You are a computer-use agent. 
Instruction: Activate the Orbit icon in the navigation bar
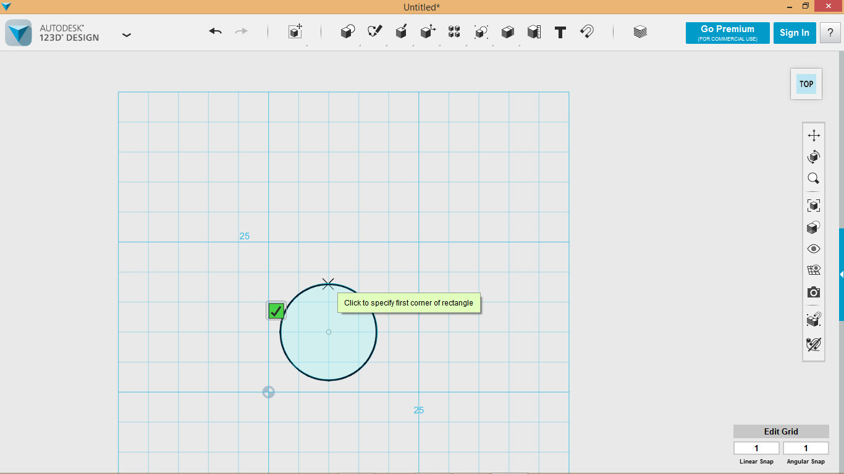tap(813, 156)
